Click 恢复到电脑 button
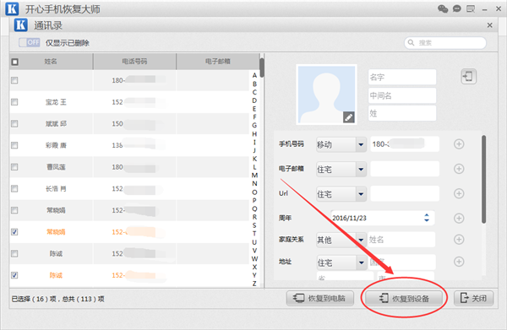Image resolution: width=507 pixels, height=330 pixels. pos(319,298)
